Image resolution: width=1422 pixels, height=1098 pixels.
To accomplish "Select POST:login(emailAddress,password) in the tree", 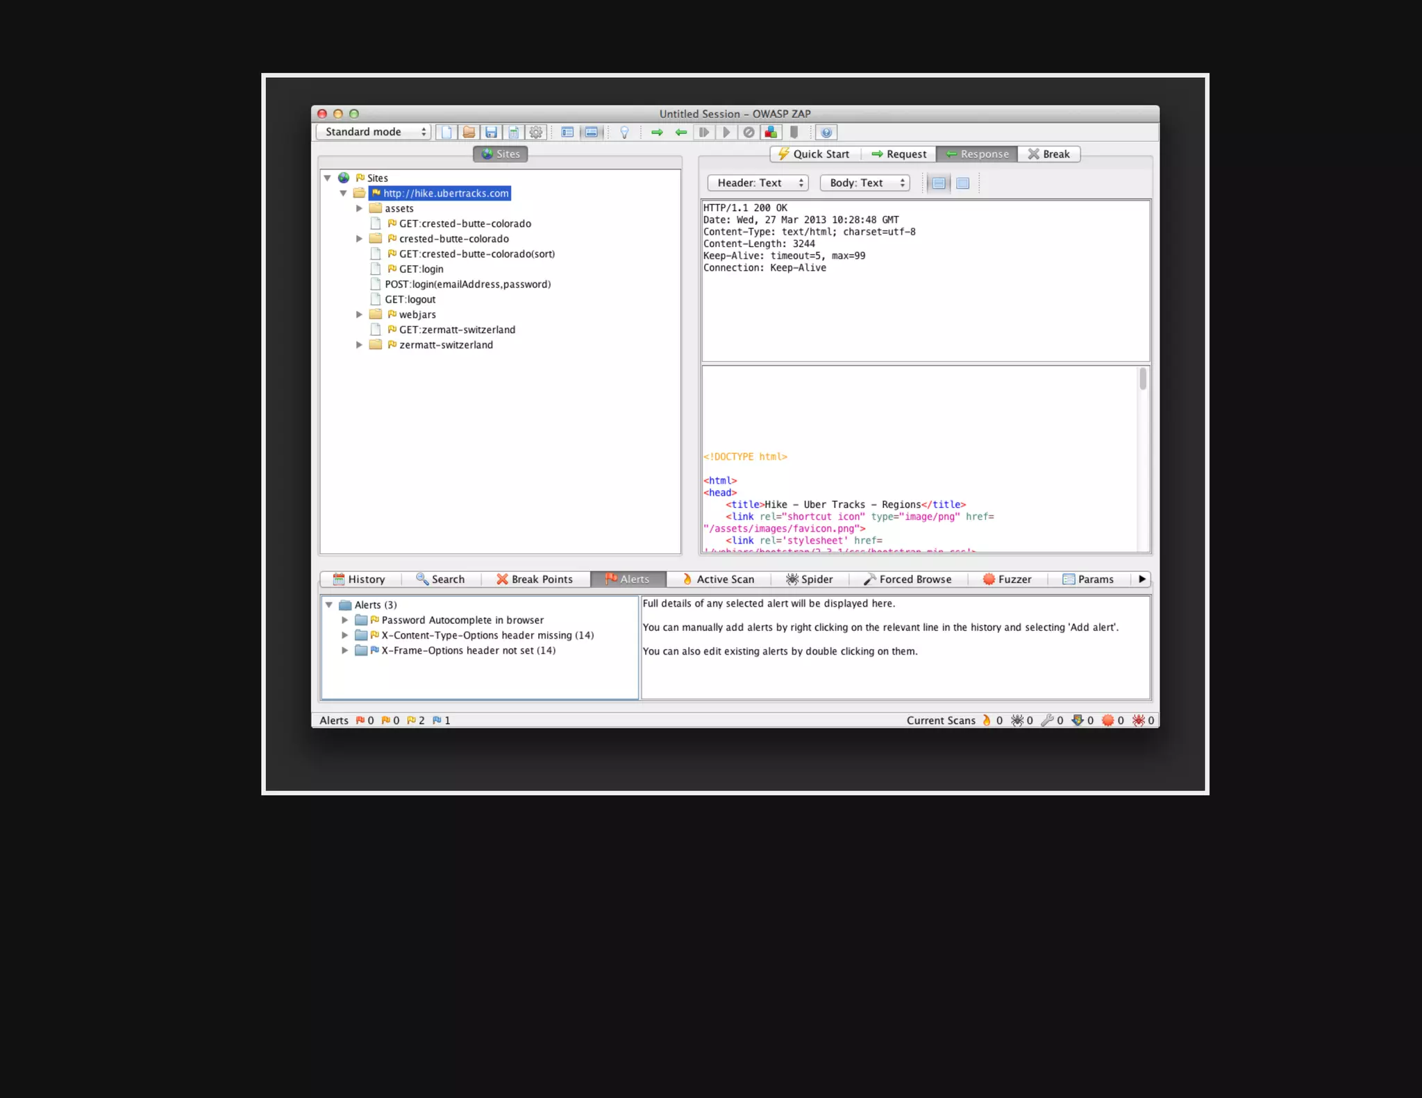I will click(x=467, y=284).
